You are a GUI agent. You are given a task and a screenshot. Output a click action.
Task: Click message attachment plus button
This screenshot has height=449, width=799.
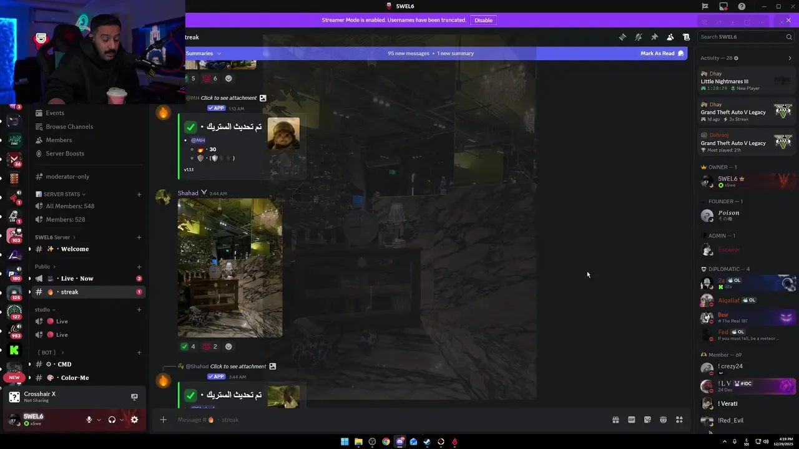point(164,420)
